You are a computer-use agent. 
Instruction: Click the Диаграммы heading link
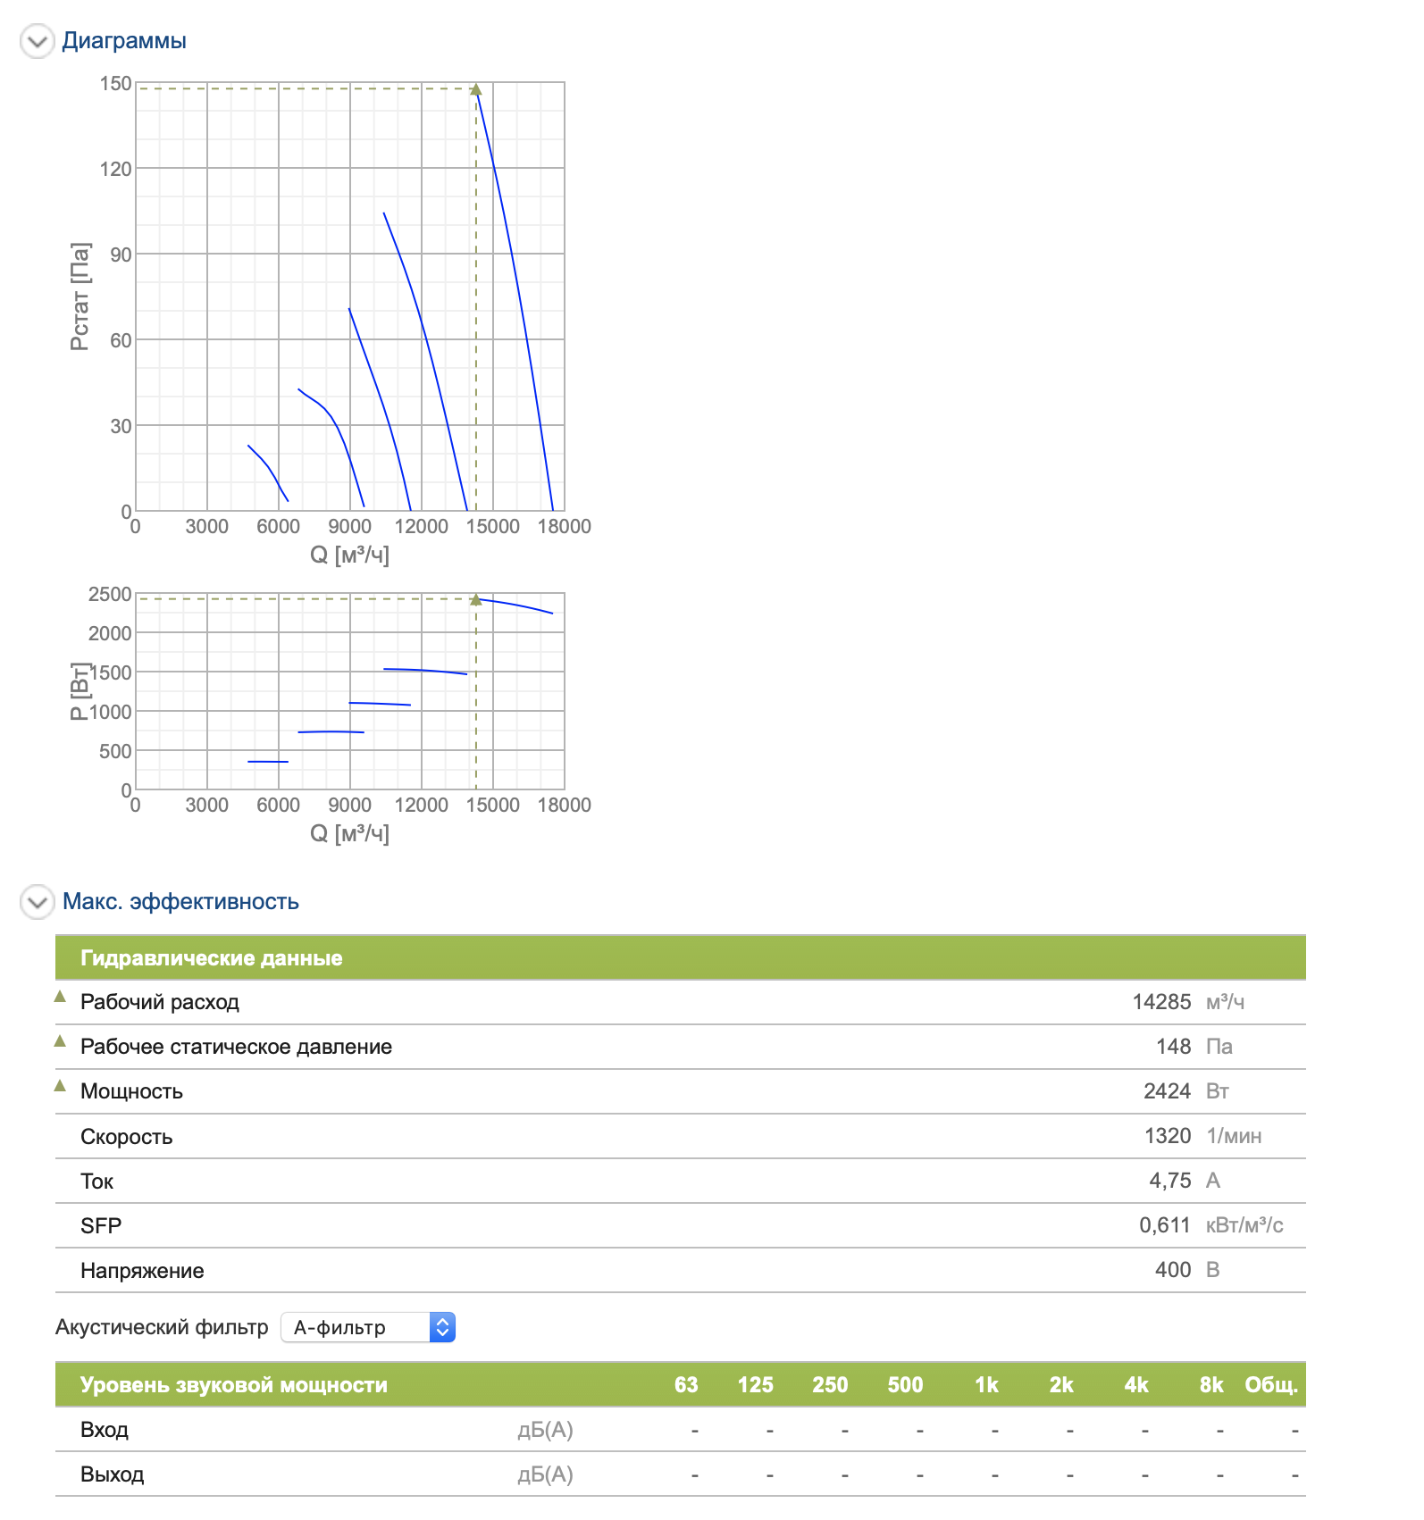pyautogui.click(x=124, y=41)
